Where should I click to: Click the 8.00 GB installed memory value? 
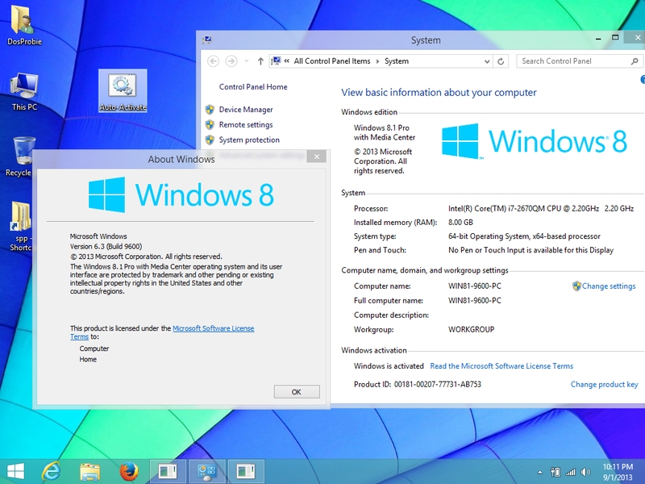[x=460, y=223]
